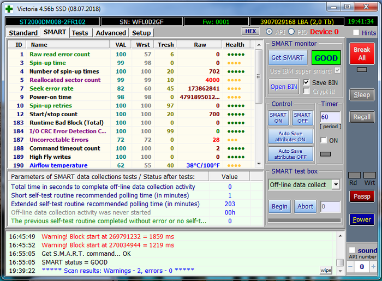
Task: Toggle the HEX view button
Action: click(250, 32)
